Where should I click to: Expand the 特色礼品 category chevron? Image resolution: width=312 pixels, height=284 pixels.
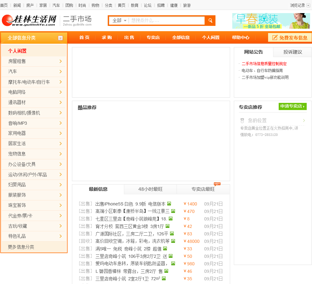click(61, 236)
